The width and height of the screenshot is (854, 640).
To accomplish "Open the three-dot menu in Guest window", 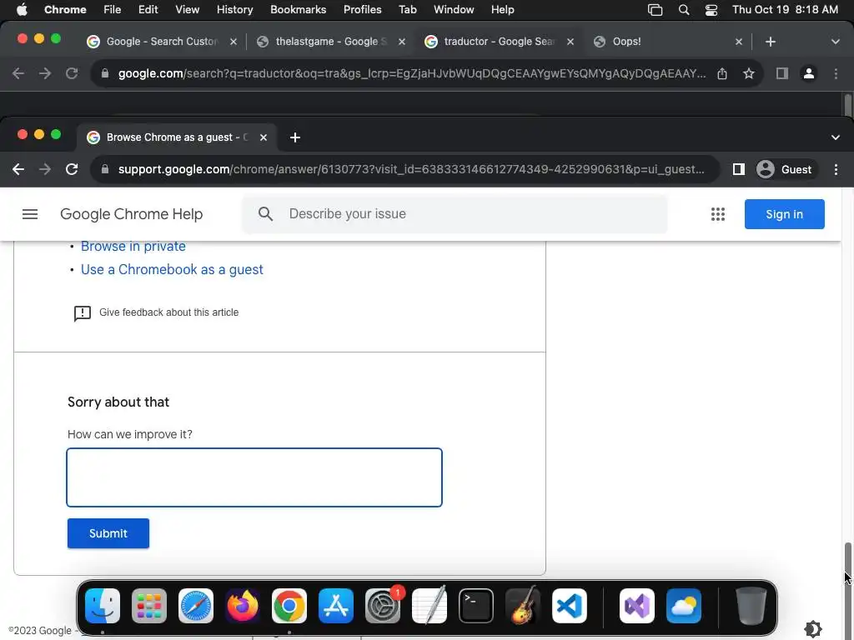I will (x=836, y=169).
